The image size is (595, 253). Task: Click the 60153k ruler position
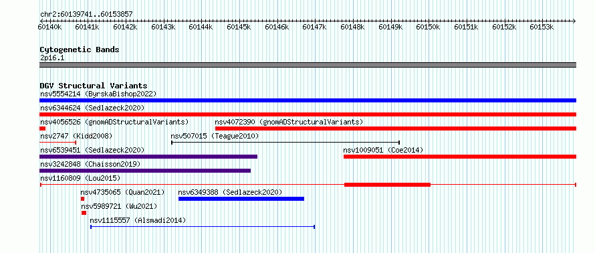pos(542,27)
